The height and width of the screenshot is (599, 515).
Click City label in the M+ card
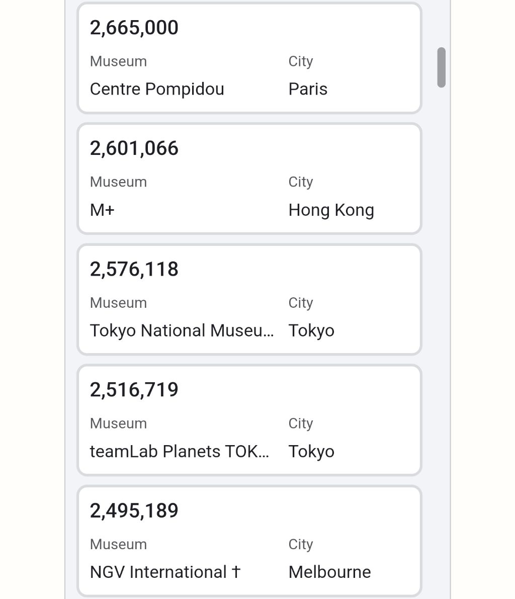coord(301,182)
